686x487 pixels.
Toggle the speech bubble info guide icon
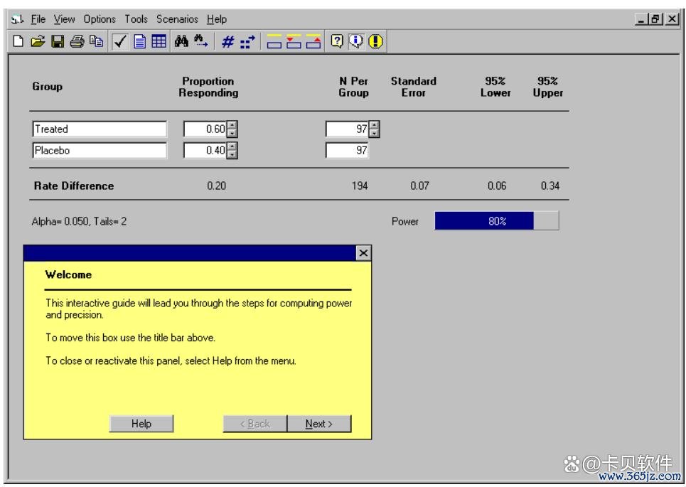point(358,42)
